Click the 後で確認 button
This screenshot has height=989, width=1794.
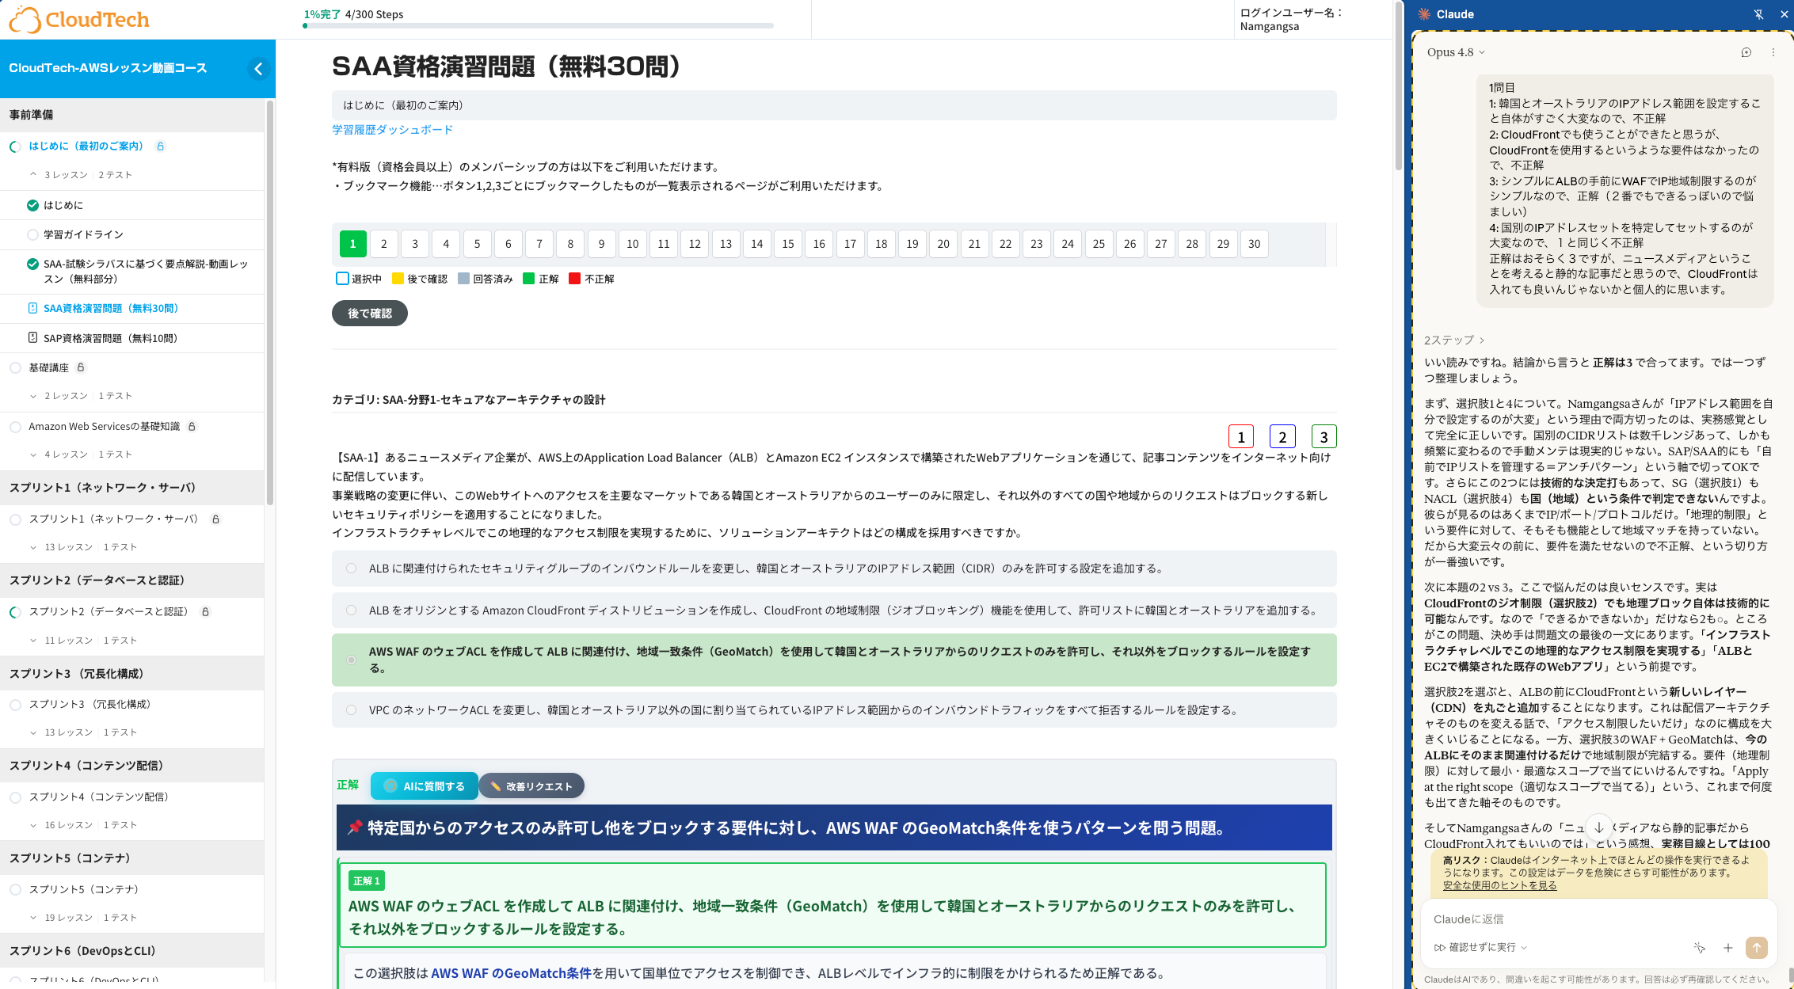click(x=370, y=314)
